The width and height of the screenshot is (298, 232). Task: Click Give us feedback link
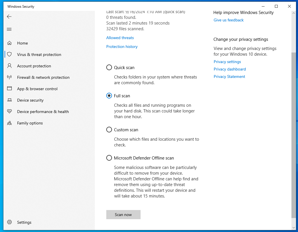(x=229, y=20)
